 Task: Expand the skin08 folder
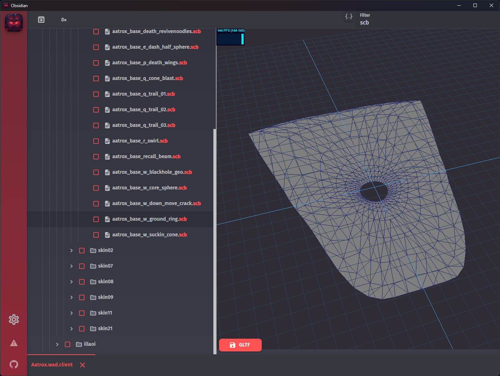[71, 282]
